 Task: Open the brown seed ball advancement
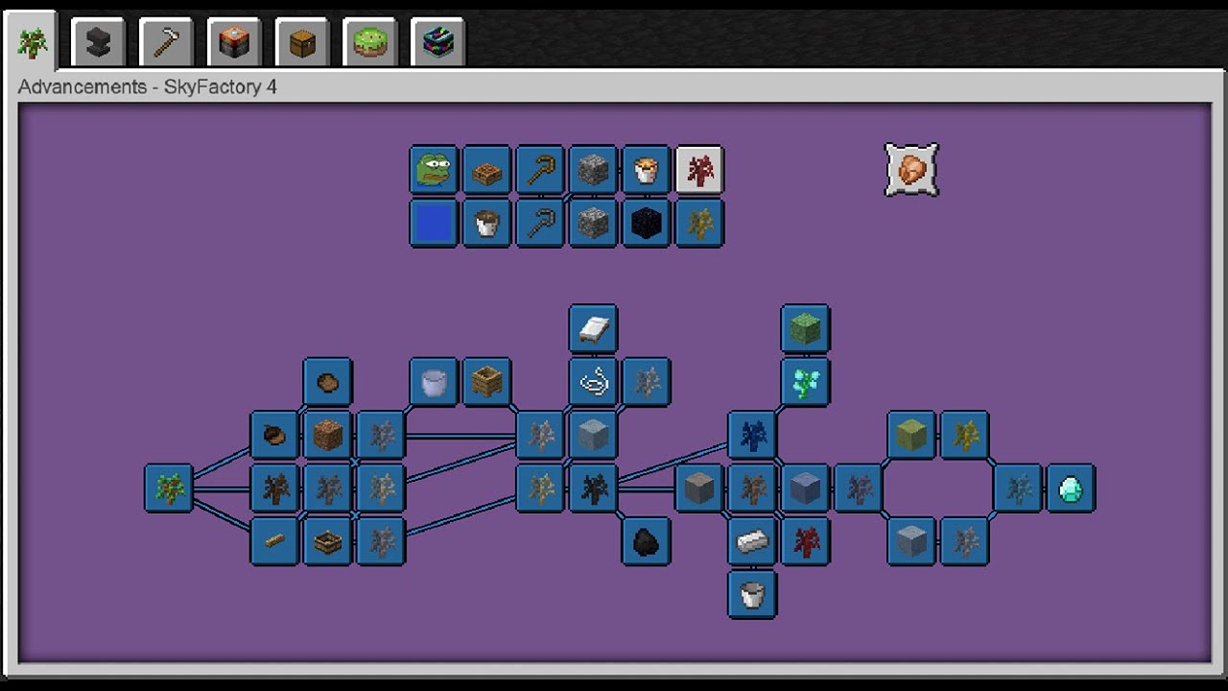pyautogui.click(x=328, y=382)
